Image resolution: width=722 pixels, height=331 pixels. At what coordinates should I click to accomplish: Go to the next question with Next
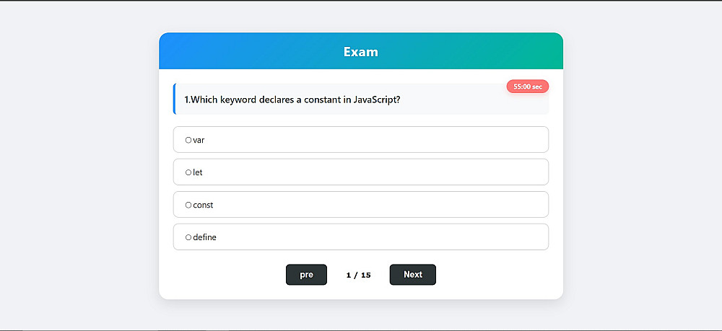point(412,275)
